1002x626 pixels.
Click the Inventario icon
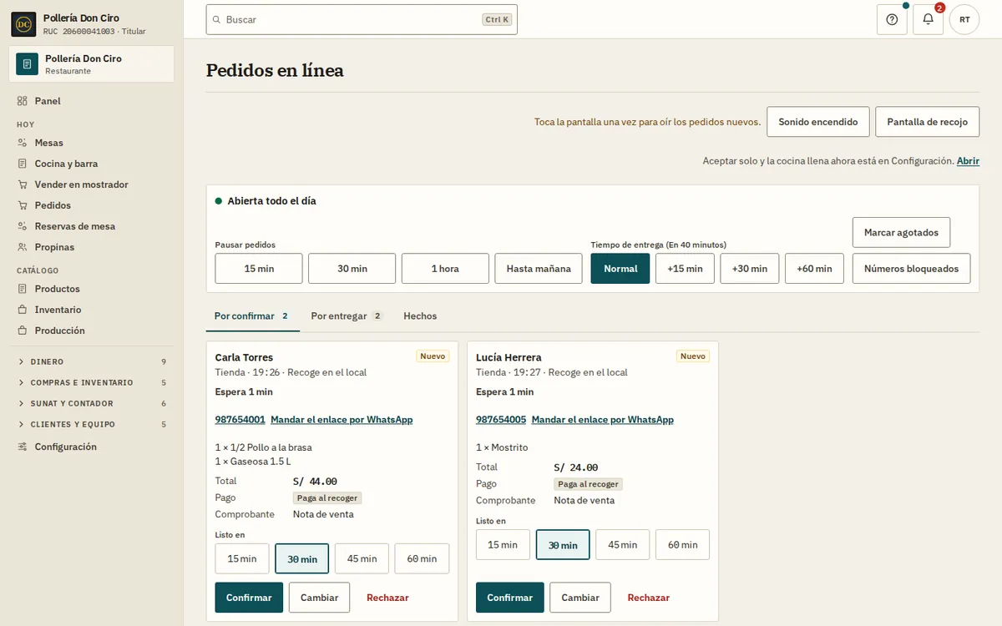(x=23, y=310)
